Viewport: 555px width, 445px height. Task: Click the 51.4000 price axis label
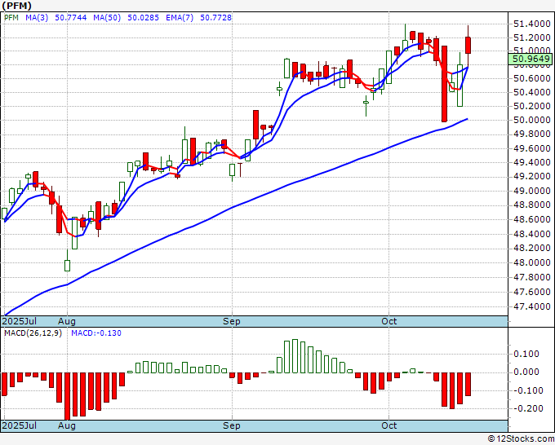[x=531, y=24]
